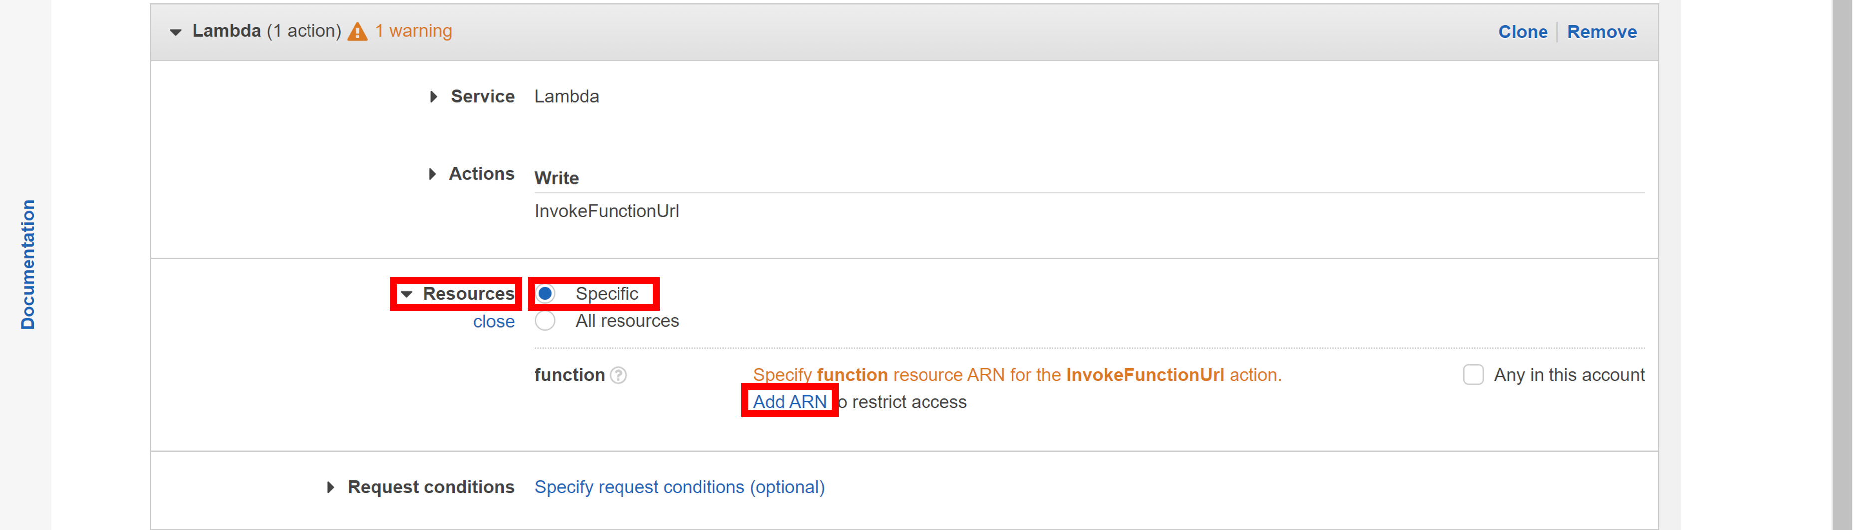Click the Add ARN link

point(789,401)
